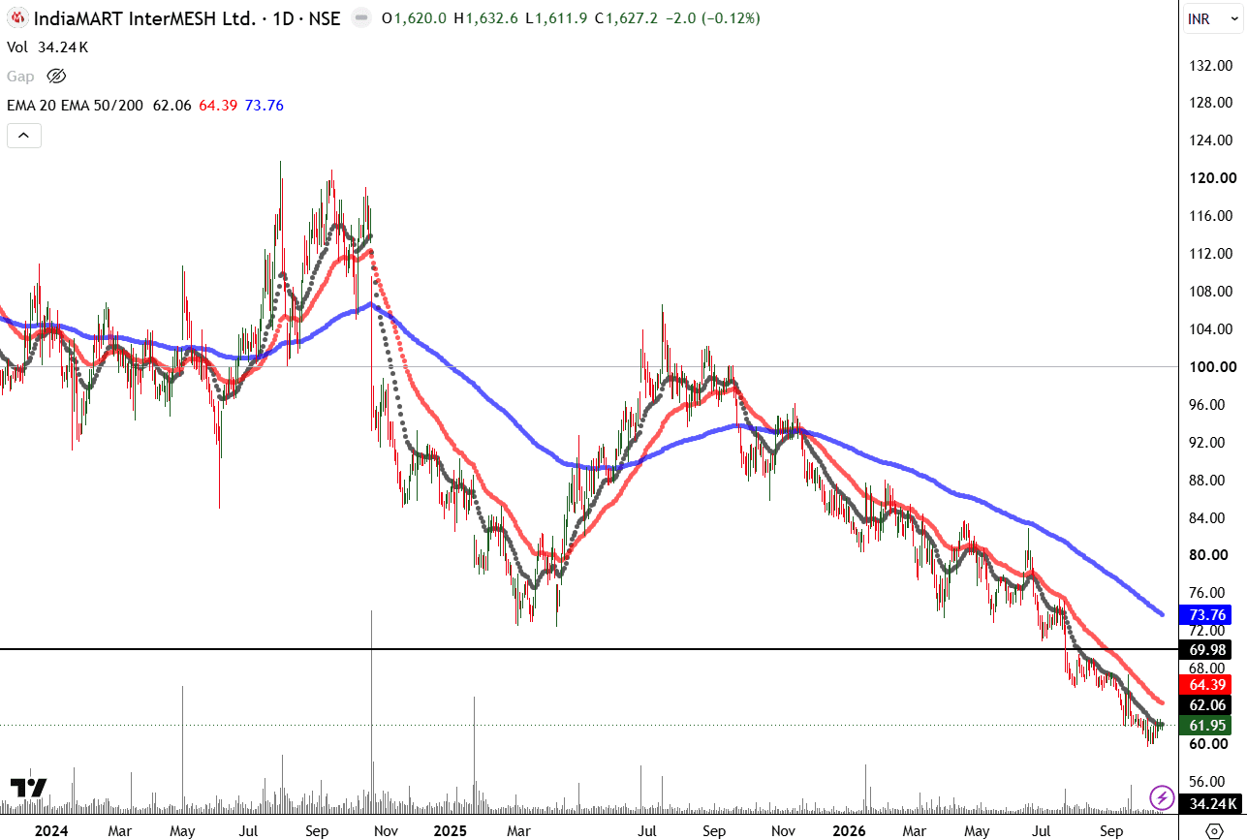Click the red 64.39 price axis tag
This screenshot has width=1247, height=840.
1206,684
